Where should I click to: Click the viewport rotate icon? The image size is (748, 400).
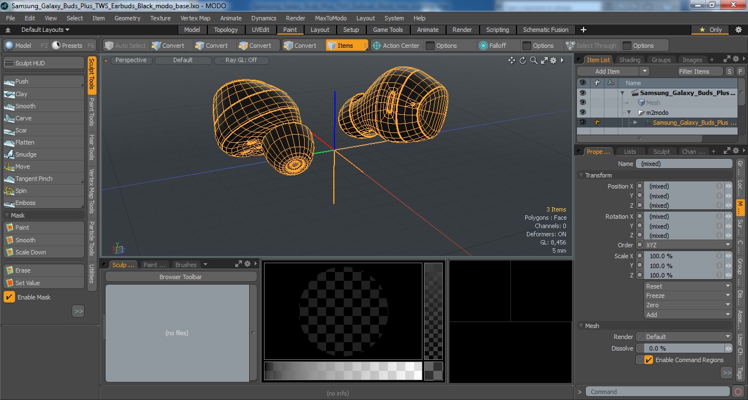[x=522, y=60]
